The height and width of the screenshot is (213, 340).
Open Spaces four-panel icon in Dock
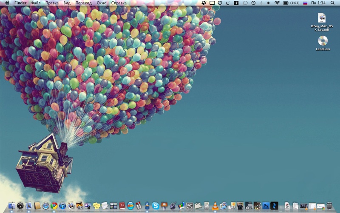coord(113,206)
